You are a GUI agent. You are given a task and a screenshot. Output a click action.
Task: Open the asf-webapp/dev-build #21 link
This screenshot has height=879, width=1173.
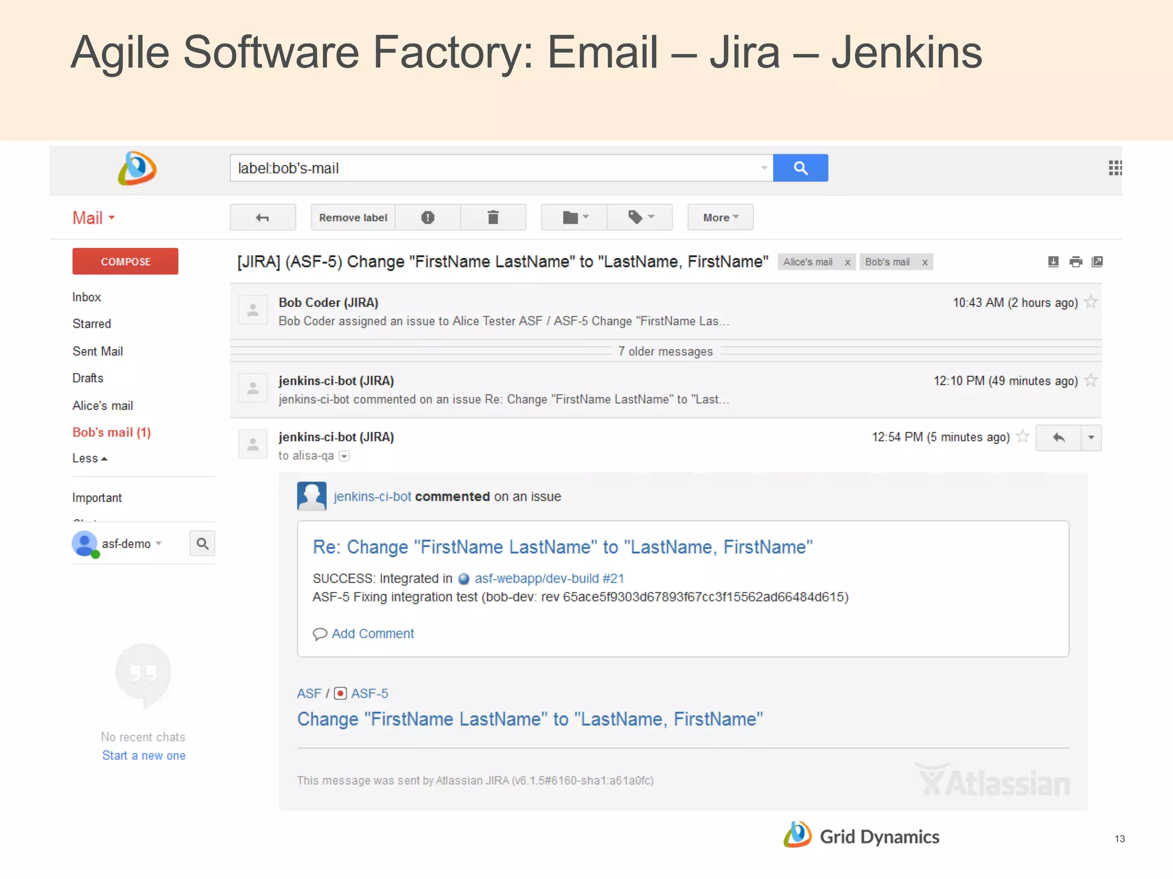click(x=549, y=579)
